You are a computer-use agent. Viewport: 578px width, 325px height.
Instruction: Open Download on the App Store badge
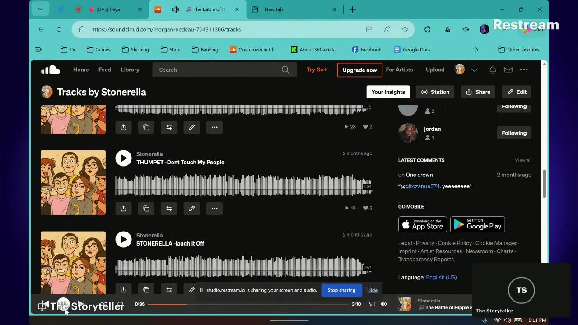pyautogui.click(x=423, y=224)
